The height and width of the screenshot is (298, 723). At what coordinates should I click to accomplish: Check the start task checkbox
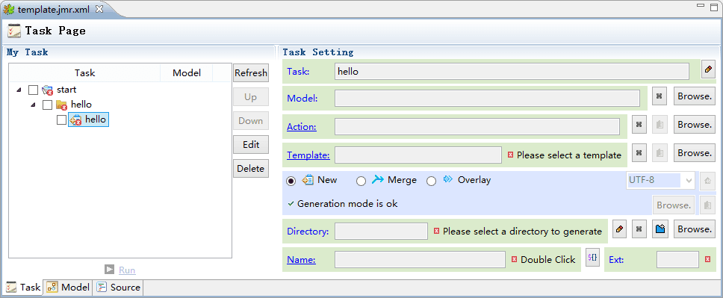pyautogui.click(x=33, y=90)
